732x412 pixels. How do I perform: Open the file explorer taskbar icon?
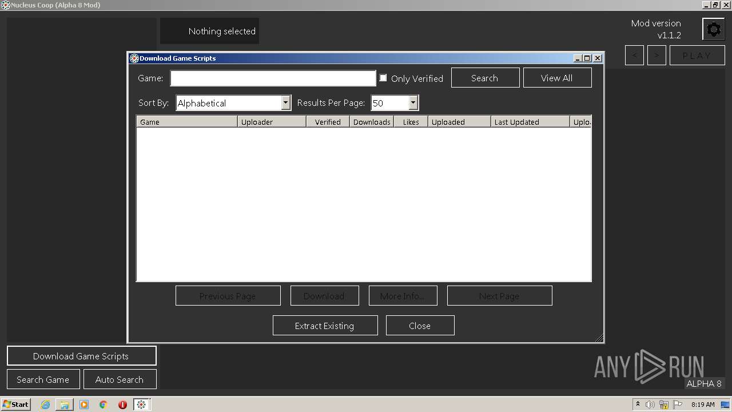(65, 405)
